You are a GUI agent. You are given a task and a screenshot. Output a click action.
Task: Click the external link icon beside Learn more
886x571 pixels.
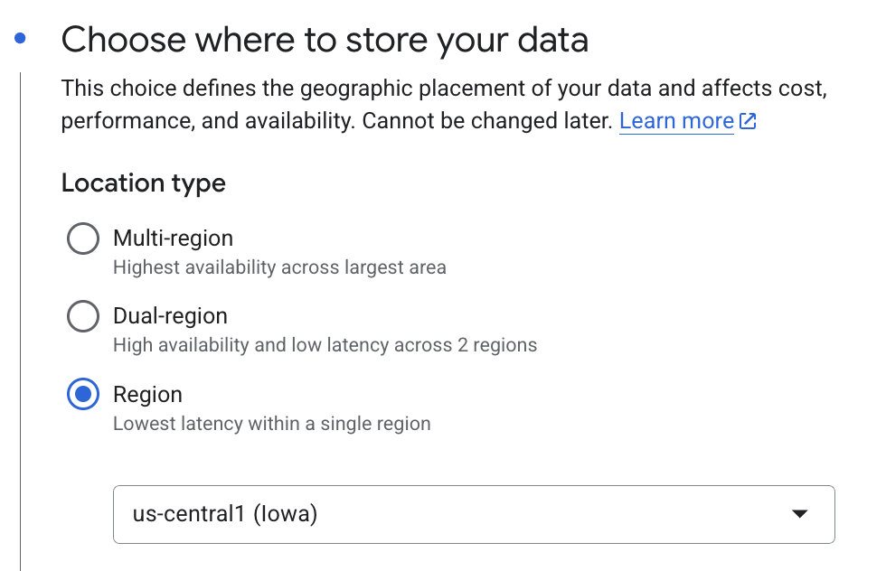coord(748,121)
